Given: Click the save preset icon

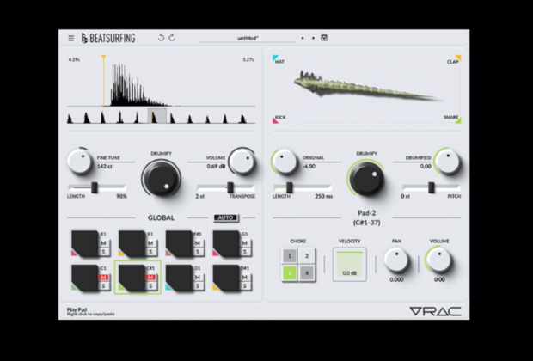Looking at the screenshot, I should tap(324, 38).
